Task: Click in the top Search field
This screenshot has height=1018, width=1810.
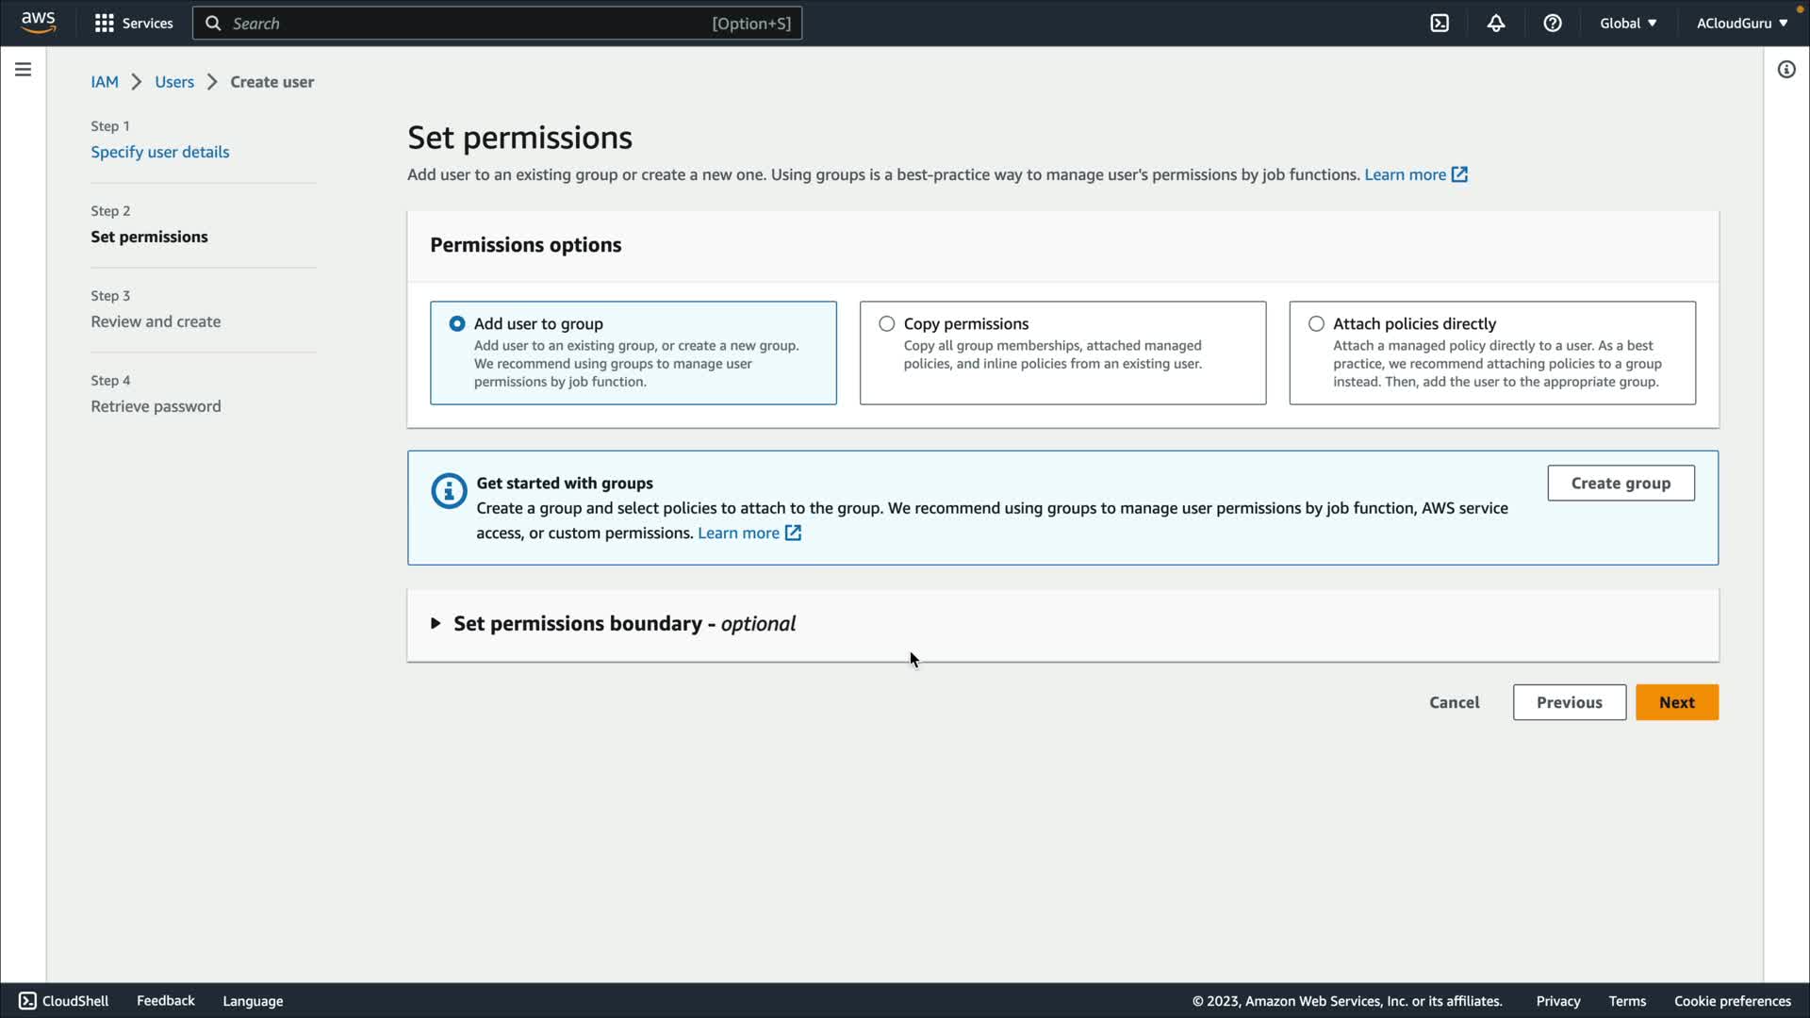Action: (x=471, y=24)
